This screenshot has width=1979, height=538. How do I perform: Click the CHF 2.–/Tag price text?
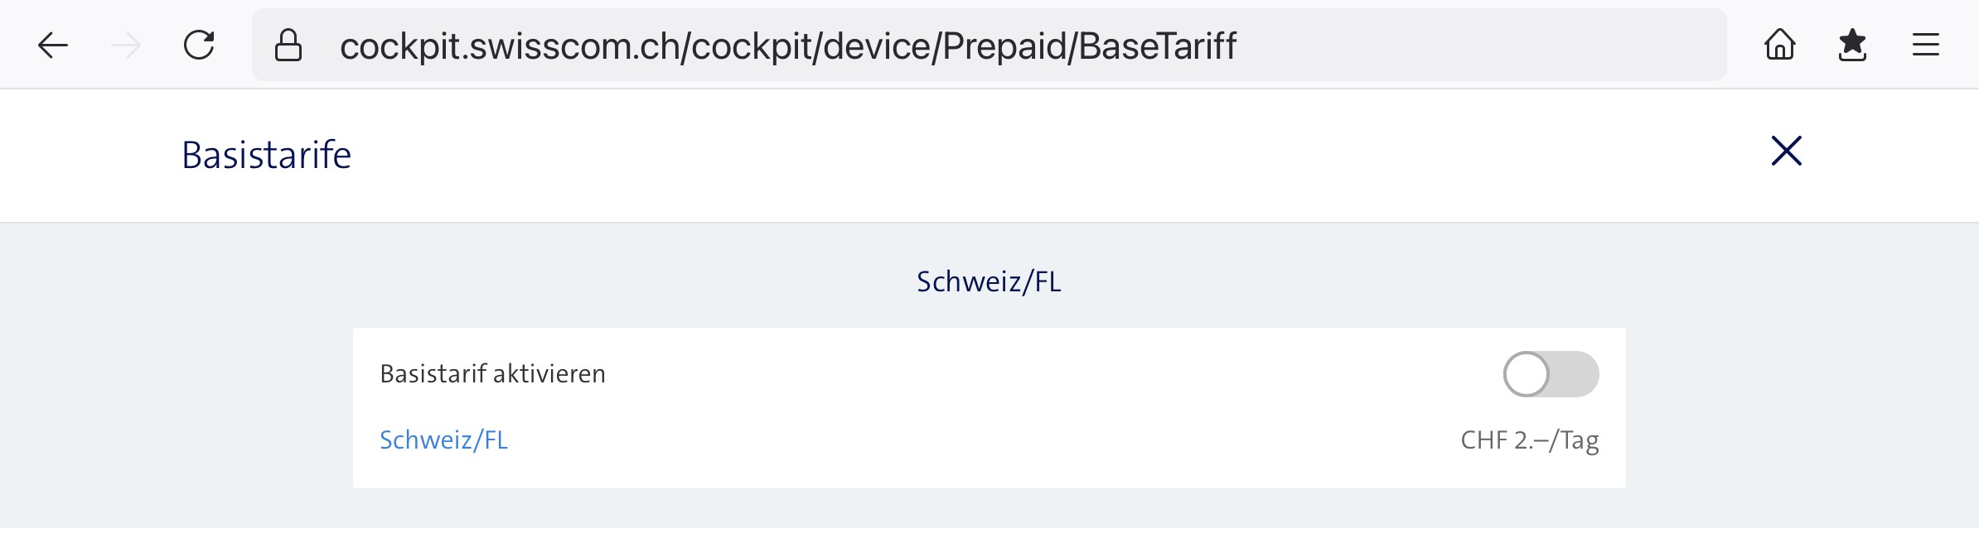coord(1529,440)
